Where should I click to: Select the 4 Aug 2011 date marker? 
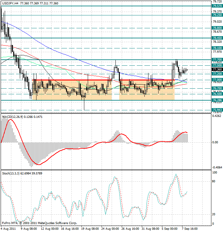(8, 228)
